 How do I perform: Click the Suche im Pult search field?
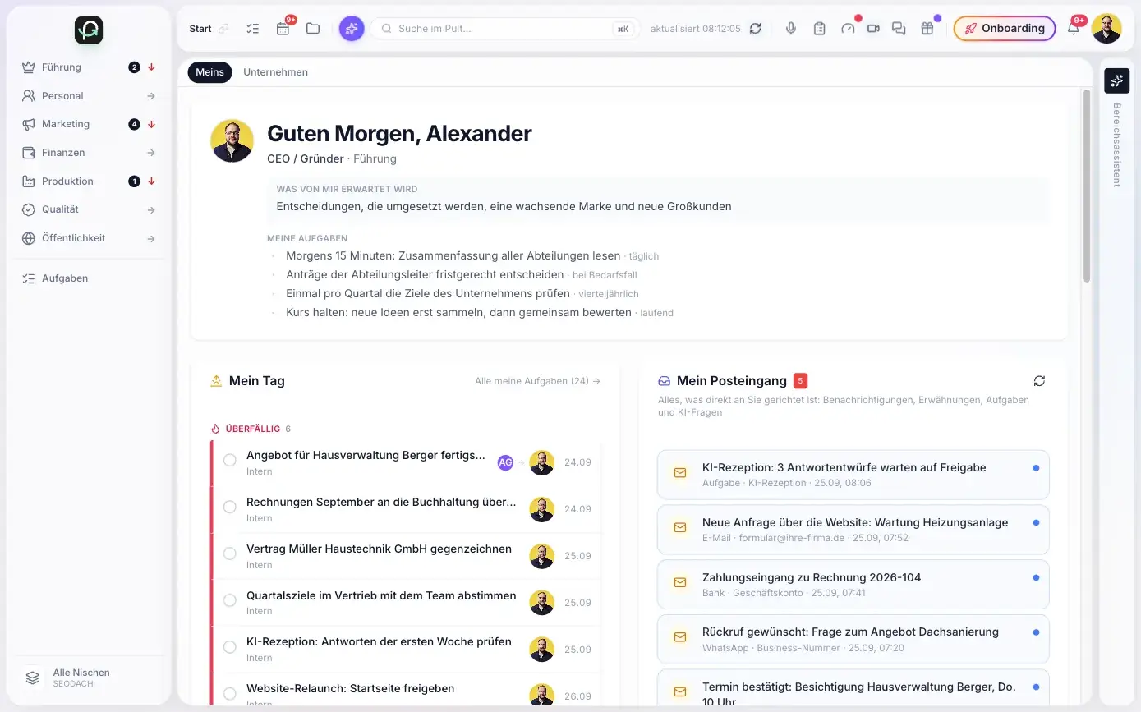[505, 29]
